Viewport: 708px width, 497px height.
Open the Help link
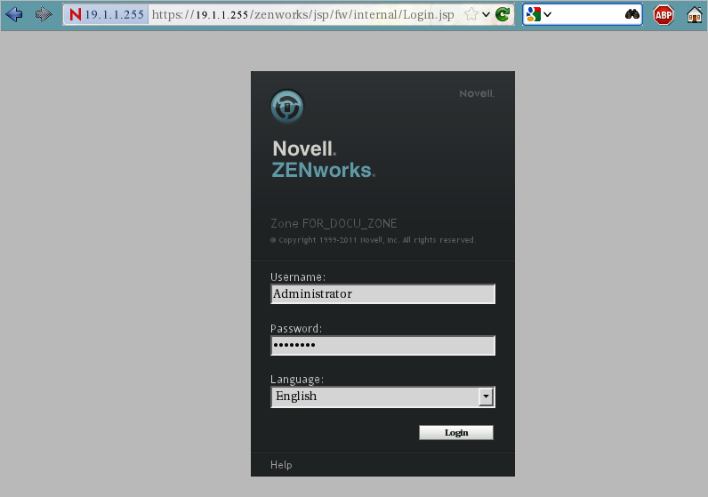[281, 464]
